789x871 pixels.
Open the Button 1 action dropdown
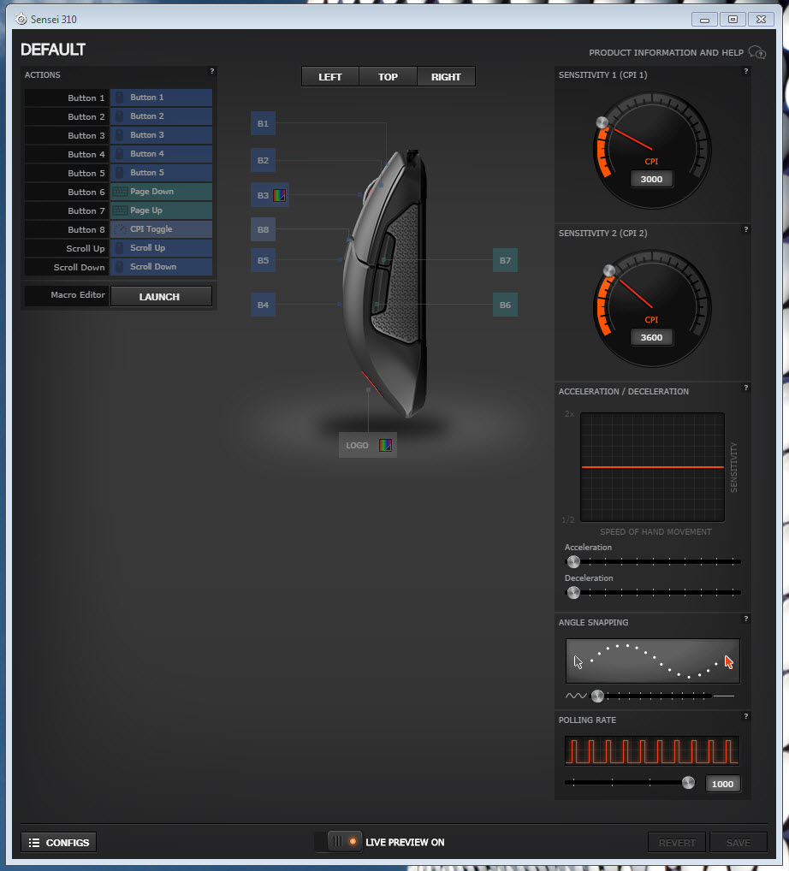pos(161,98)
